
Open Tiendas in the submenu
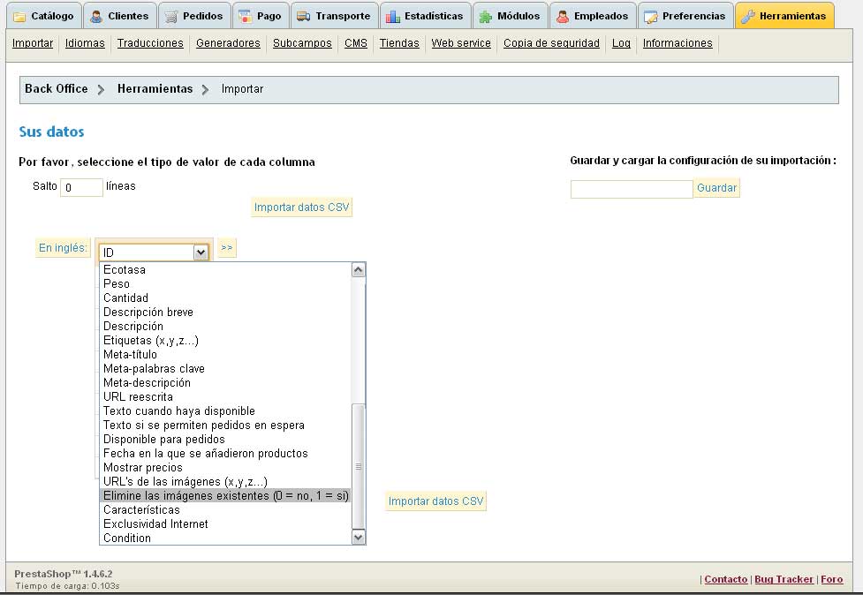click(x=399, y=43)
